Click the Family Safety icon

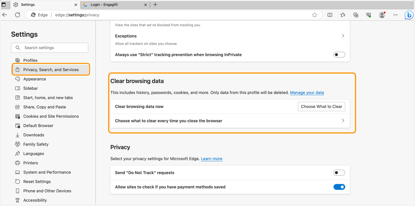point(18,144)
